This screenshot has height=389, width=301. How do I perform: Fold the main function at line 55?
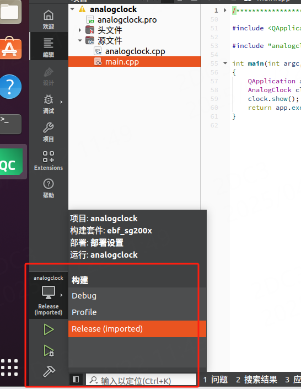pyautogui.click(x=225, y=63)
